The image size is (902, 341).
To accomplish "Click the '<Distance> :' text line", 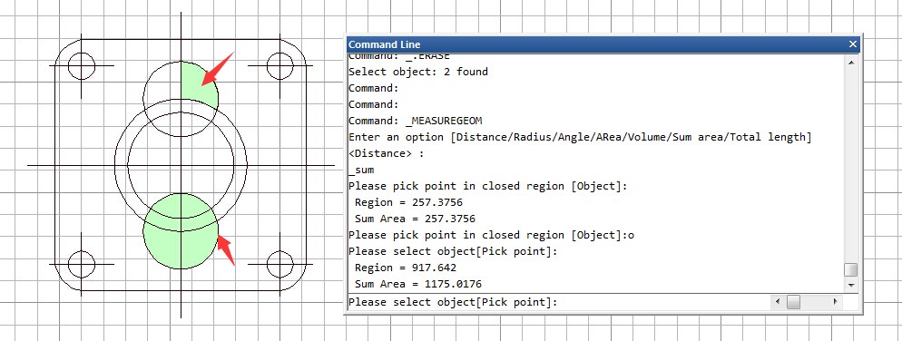I will (x=386, y=153).
